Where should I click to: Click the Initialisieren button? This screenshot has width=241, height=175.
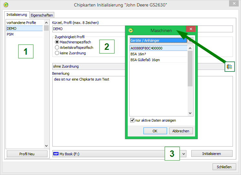coord(212,154)
